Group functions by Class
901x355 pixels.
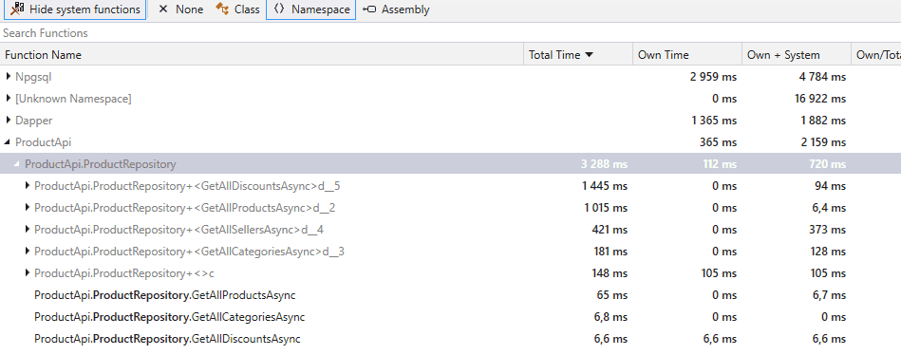point(237,9)
